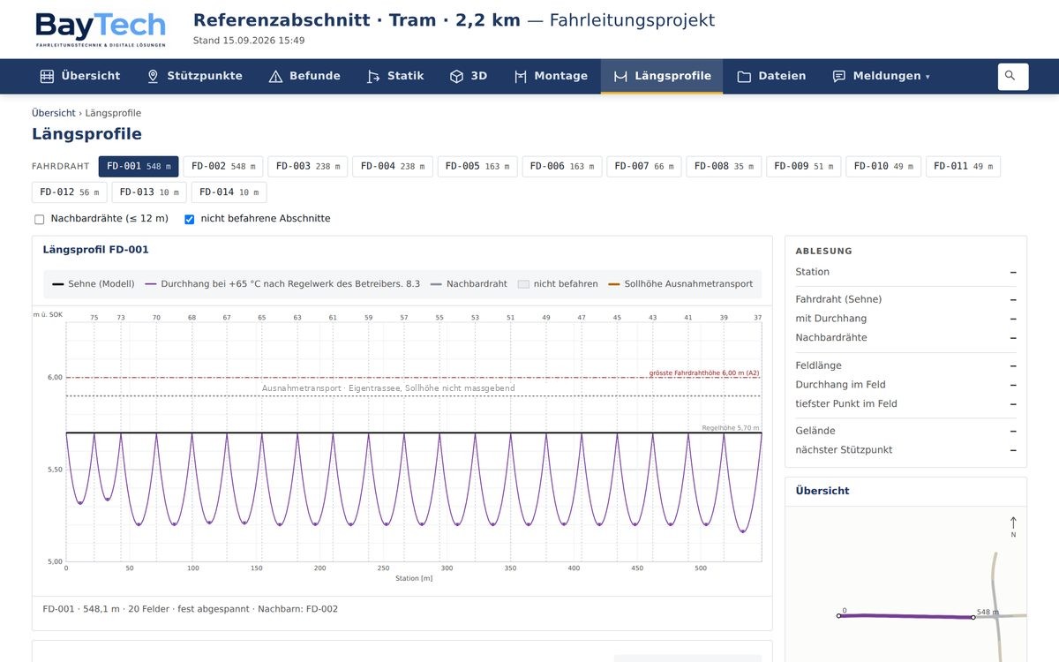Click the 'Station [m]' axis label
Viewport: 1059px width, 662px height.
coord(414,578)
